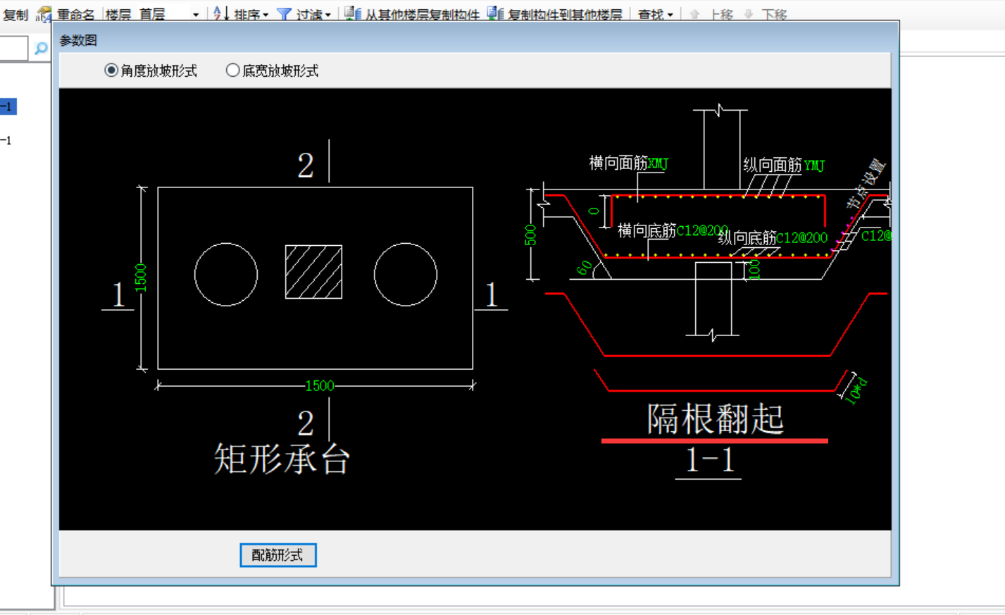The image size is (1005, 615).
Task: Open the 查找 dropdown
Action: click(655, 14)
